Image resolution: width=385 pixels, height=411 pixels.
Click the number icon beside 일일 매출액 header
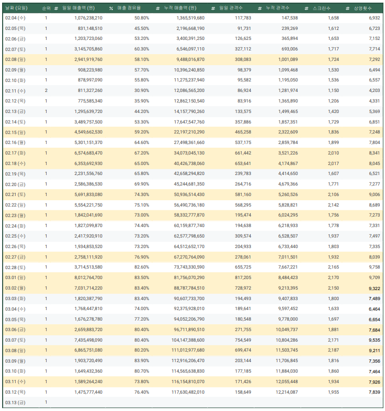pos(57,9)
